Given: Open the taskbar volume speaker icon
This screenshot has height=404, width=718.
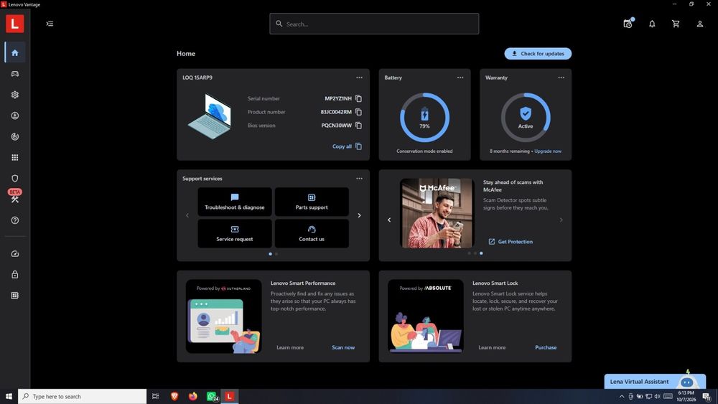Looking at the screenshot, I should pyautogui.click(x=657, y=396).
